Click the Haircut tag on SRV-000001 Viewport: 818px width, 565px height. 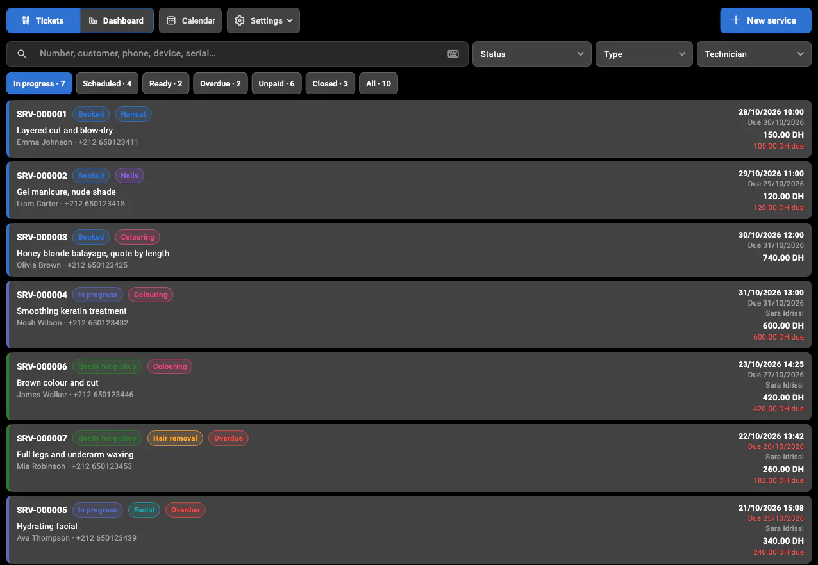(133, 114)
